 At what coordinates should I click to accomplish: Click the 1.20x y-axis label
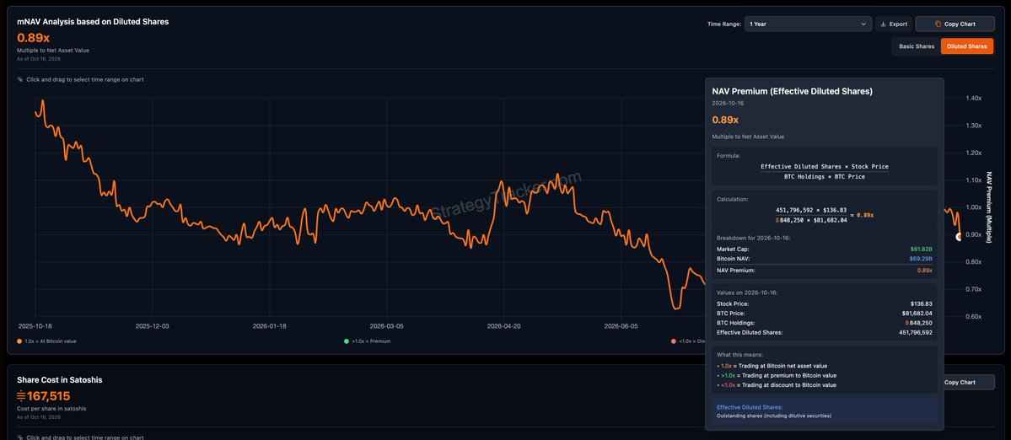974,153
